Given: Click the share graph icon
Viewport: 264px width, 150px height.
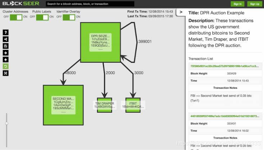Looking at the screenshot, I should click(5, 39).
